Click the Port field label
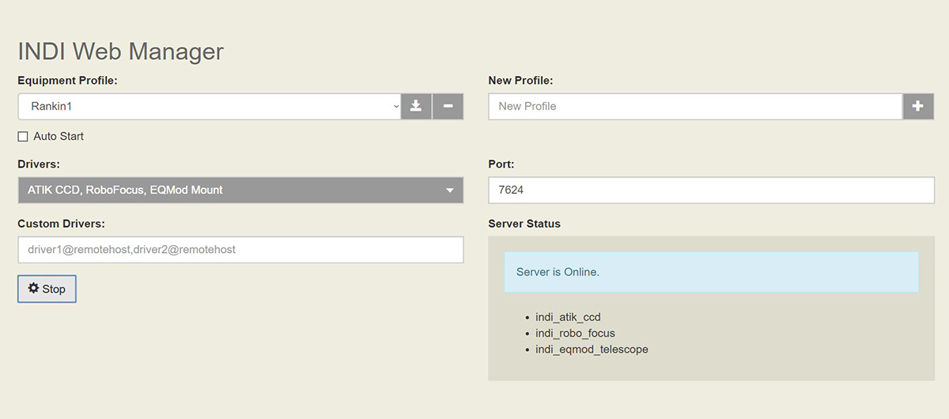The width and height of the screenshot is (949, 419). point(501,164)
